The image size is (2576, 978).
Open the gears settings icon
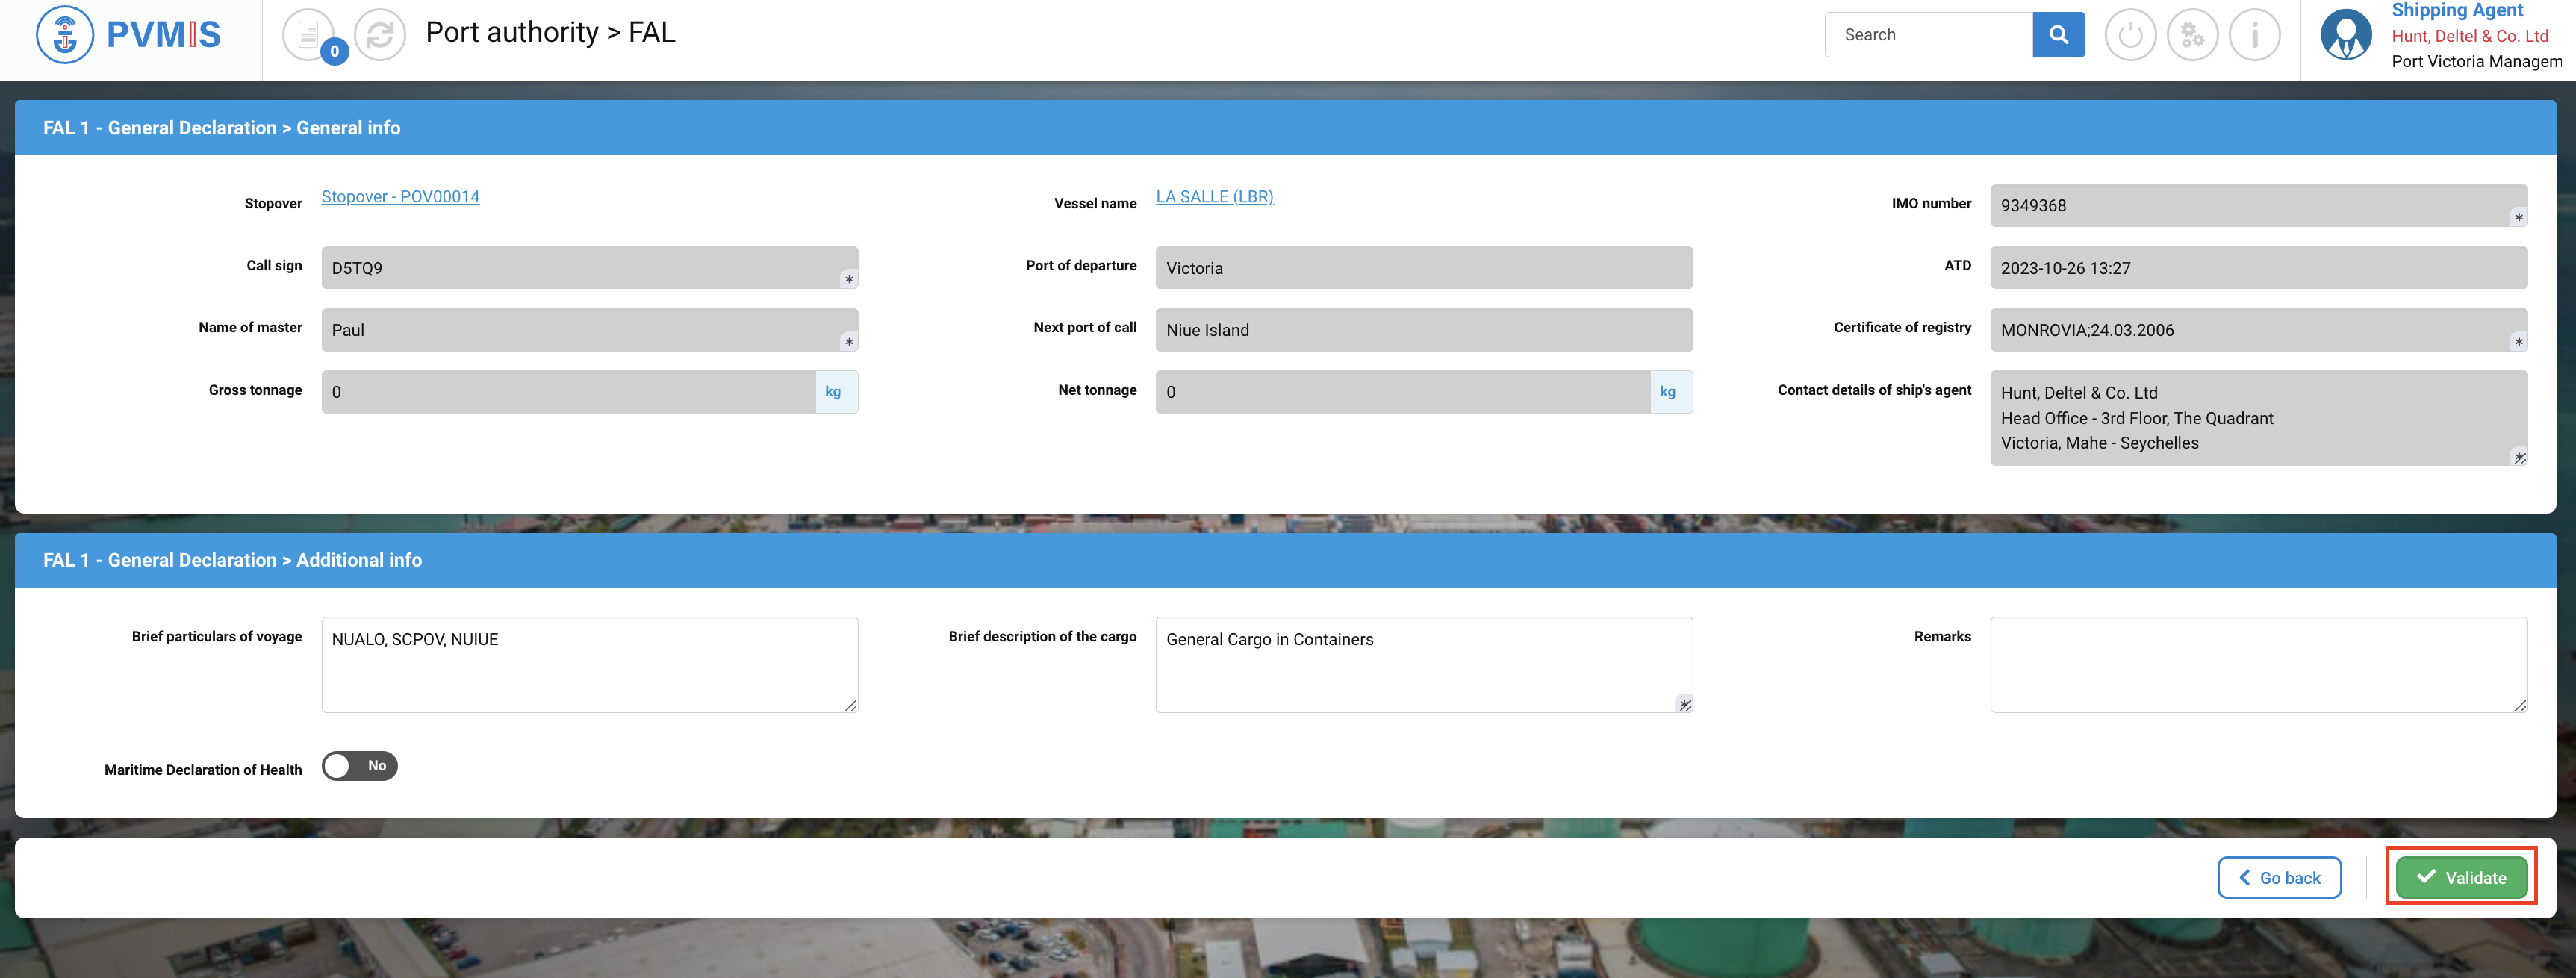point(2192,35)
